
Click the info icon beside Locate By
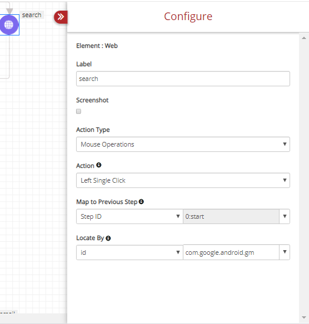click(109, 238)
